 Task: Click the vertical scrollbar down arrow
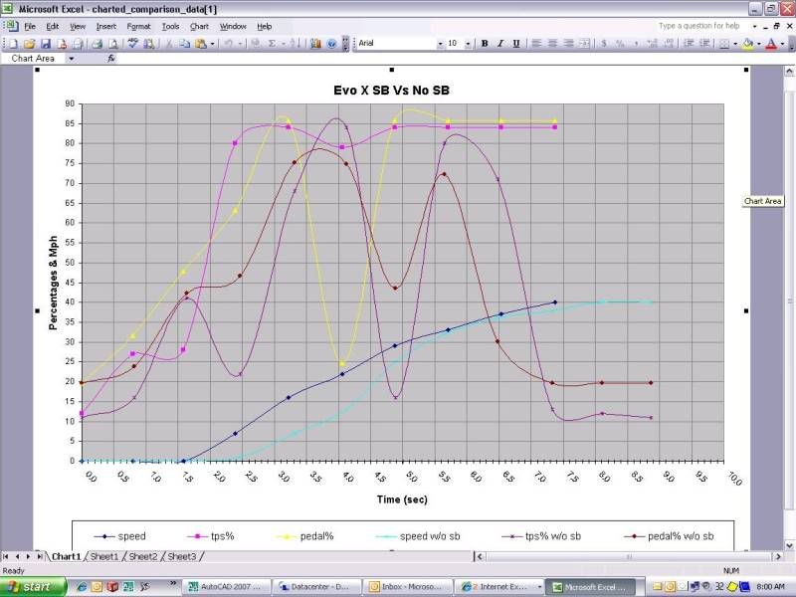click(x=789, y=545)
